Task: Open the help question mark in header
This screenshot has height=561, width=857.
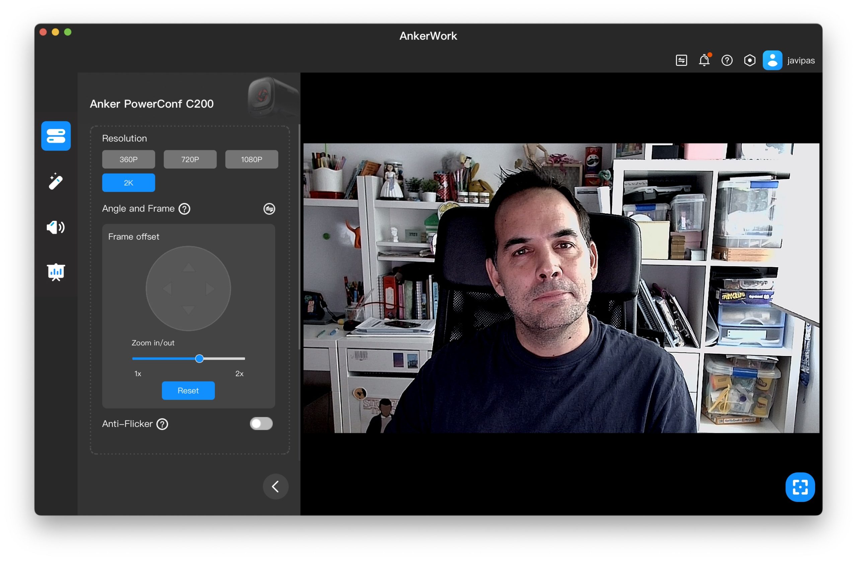Action: click(727, 61)
